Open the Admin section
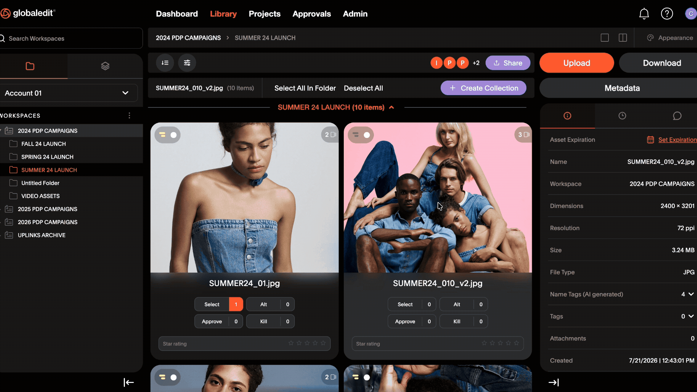The width and height of the screenshot is (697, 392). point(355,14)
